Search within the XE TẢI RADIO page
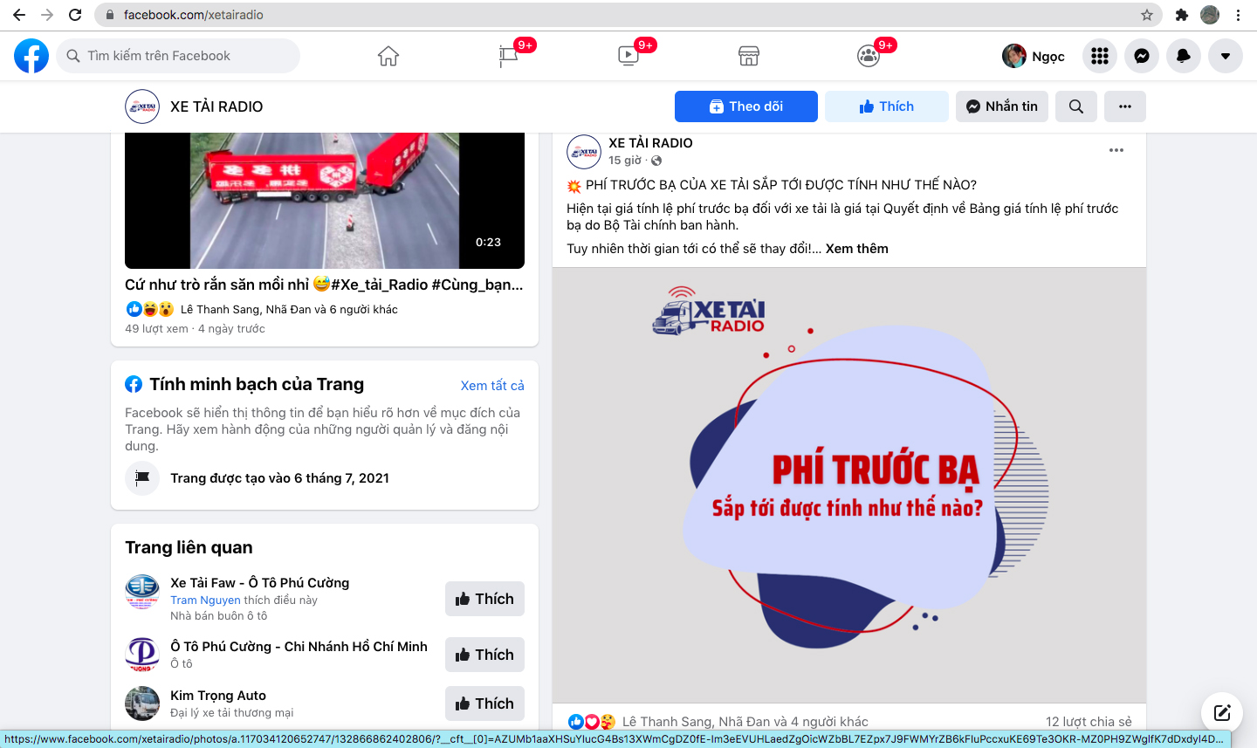1257x748 pixels. [1076, 106]
